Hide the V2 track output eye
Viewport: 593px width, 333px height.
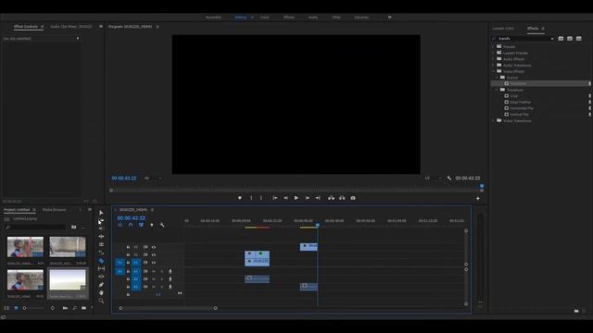click(x=154, y=255)
